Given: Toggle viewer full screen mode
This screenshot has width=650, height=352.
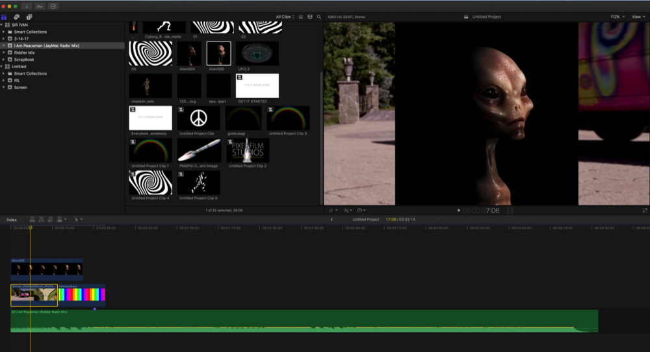Looking at the screenshot, I should [x=645, y=210].
